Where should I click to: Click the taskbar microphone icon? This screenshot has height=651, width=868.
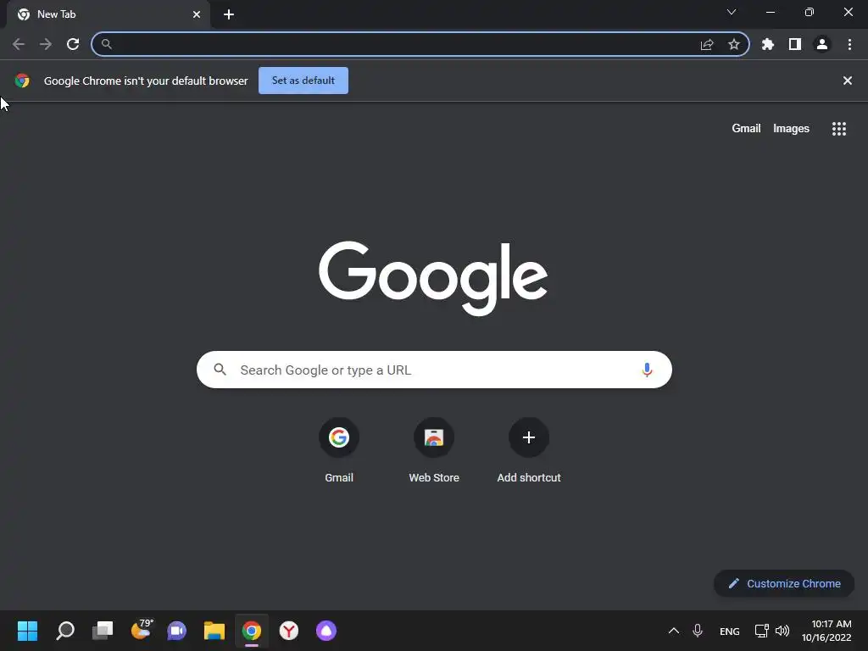click(x=698, y=631)
